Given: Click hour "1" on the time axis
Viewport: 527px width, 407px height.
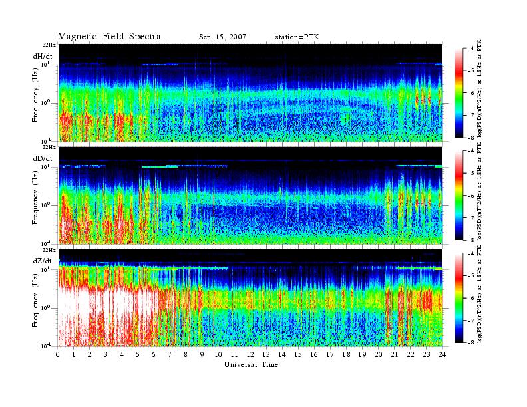Looking at the screenshot, I should pyautogui.click(x=74, y=354).
